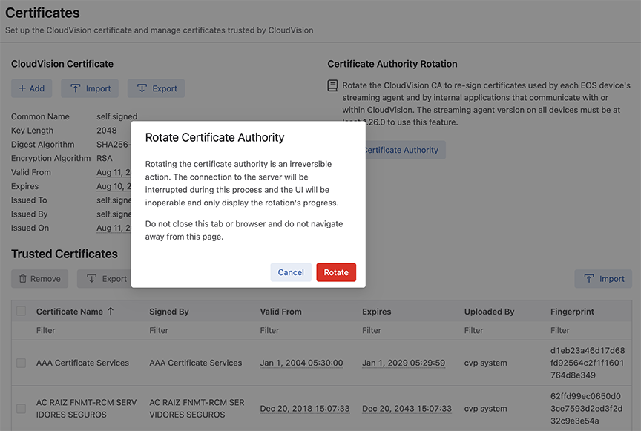Click 'Jan 1, 2029 05:29:59' expiry date
641x431 pixels.
[x=404, y=363]
